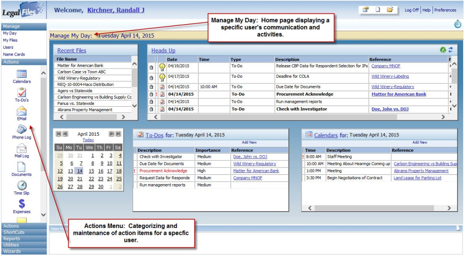Open Heads Up heading link
The image size is (465, 257).
[x=163, y=51]
